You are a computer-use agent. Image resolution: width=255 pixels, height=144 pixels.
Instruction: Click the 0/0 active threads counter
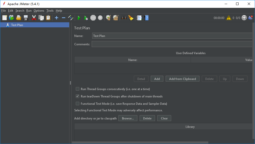click(x=238, y=18)
